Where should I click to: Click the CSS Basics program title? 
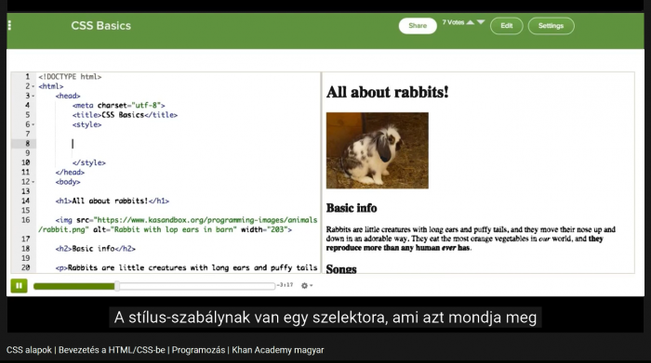[100, 26]
